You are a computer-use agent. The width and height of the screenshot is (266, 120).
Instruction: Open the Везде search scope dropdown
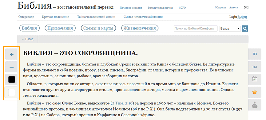[230, 29]
